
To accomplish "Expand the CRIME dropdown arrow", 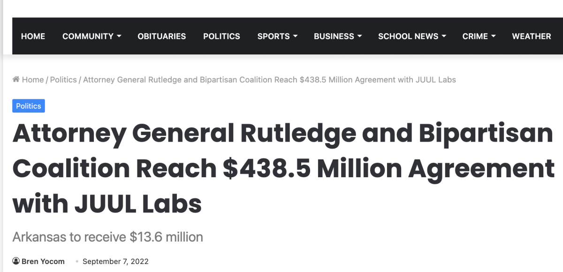I will point(493,36).
